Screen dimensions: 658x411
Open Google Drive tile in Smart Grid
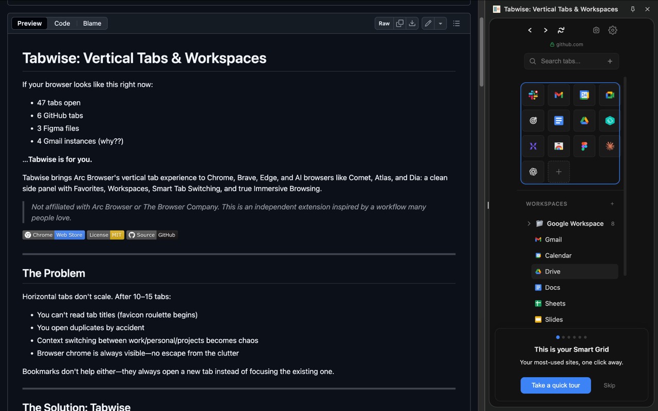tap(584, 121)
